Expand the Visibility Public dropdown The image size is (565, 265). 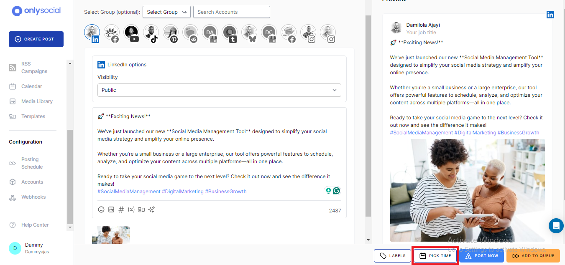tap(219, 90)
